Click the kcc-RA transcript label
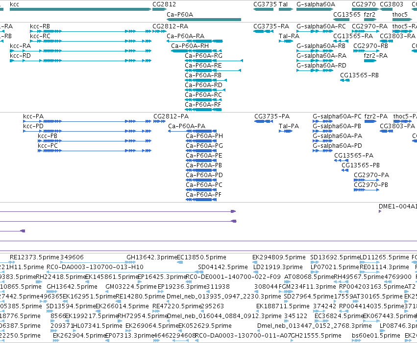417x343 pixels. [21, 46]
